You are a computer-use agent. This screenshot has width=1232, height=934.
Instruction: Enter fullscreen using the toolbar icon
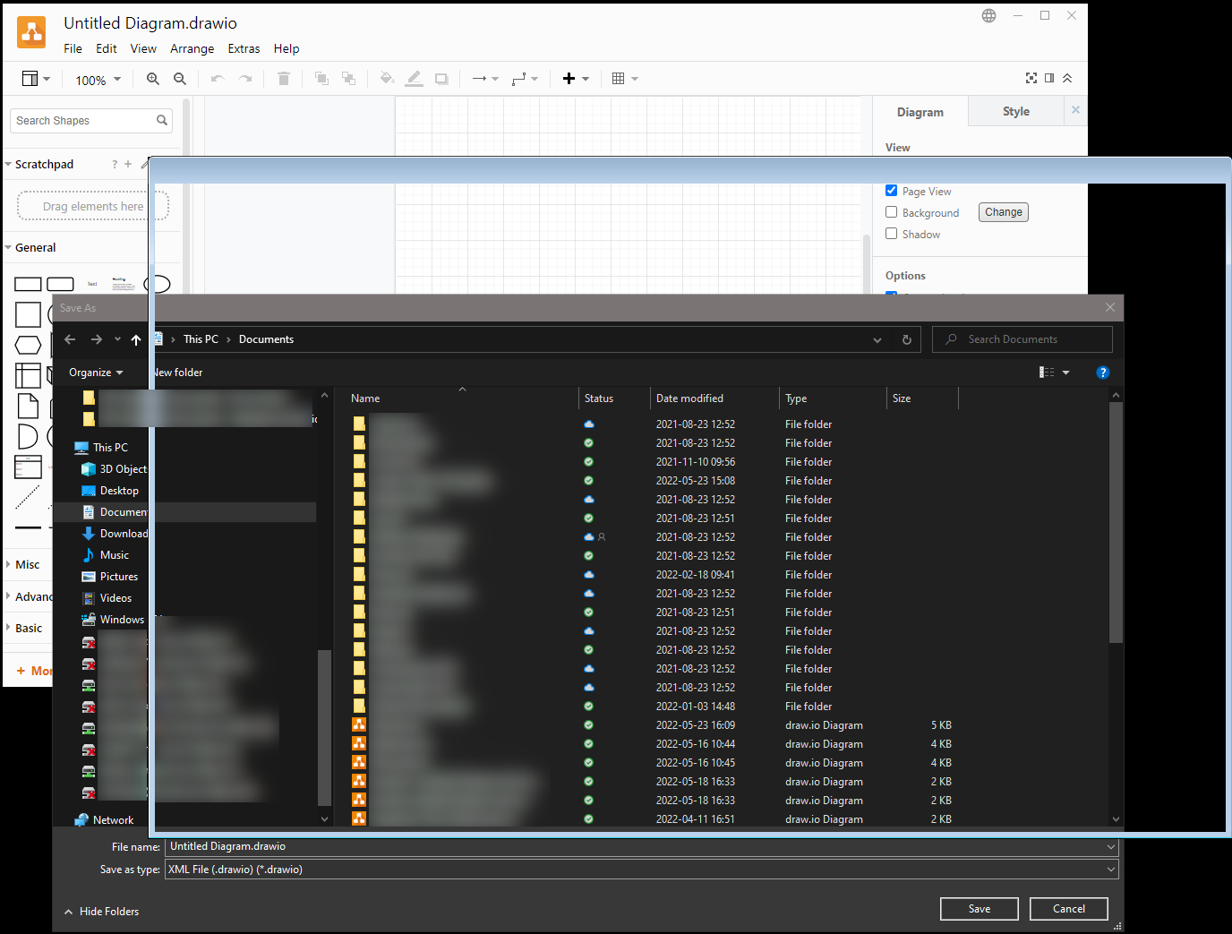tap(1031, 78)
